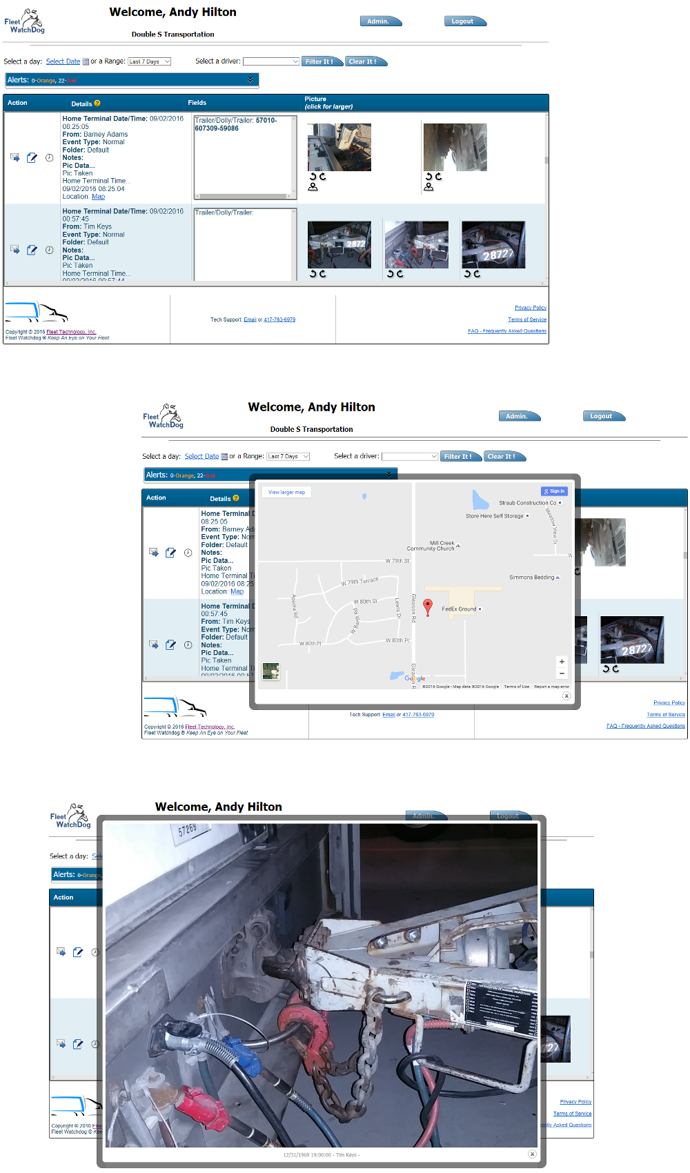
Task: Switch to satellite view thumbnail in the map popup
Action: (x=271, y=671)
